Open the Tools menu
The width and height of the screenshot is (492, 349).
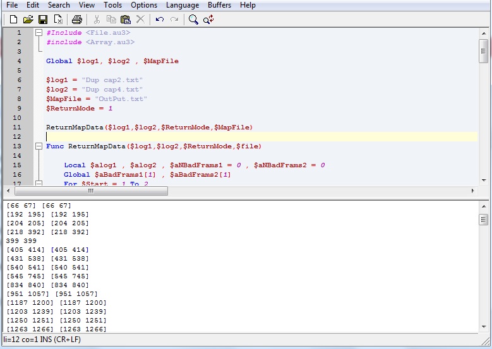(x=112, y=5)
